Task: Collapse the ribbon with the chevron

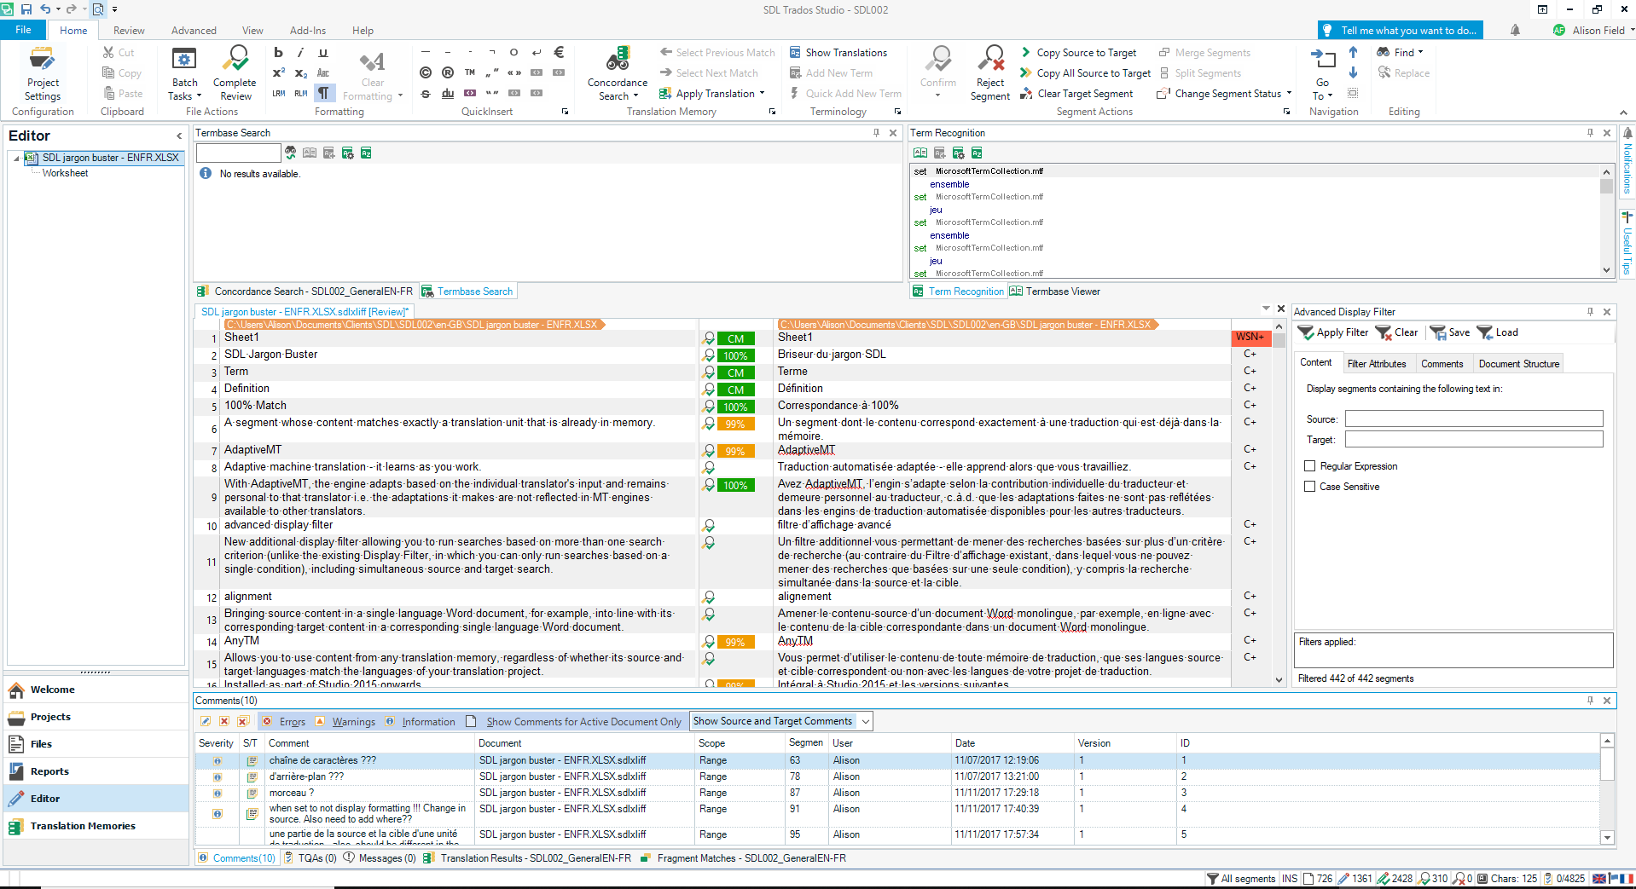Action: 1623,112
